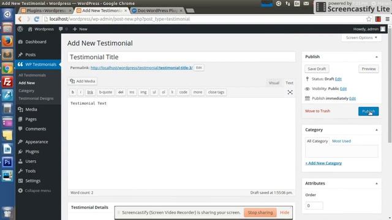The height and width of the screenshot is (220, 392).
Task: Open the Chrome hamburger menu
Action: coord(387,19)
